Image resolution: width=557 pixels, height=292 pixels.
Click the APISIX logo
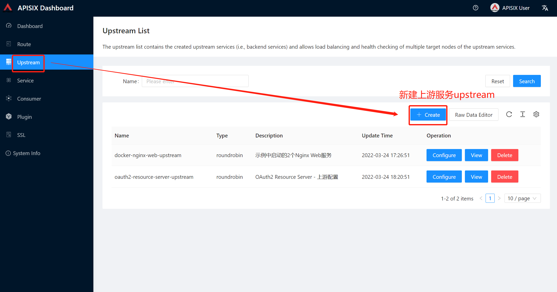7,8
